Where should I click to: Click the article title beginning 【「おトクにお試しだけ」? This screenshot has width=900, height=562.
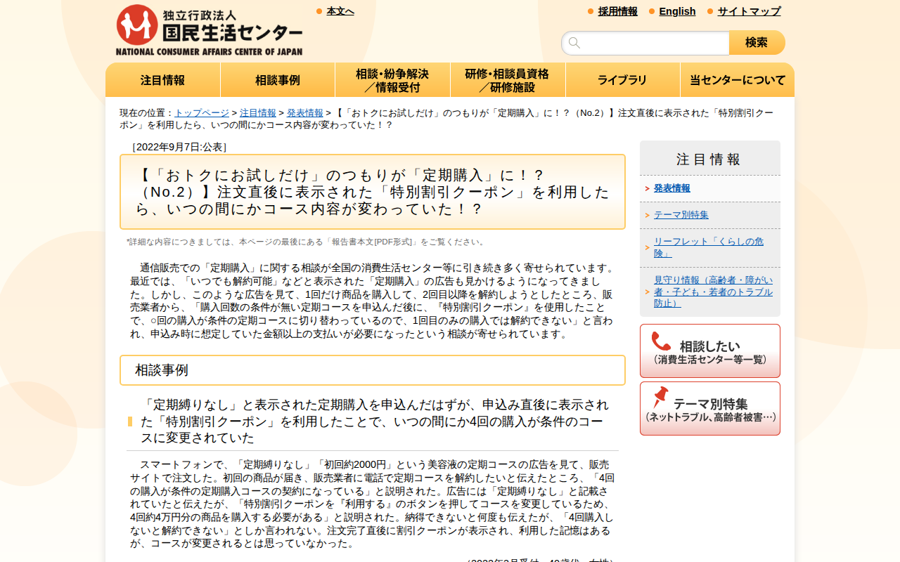tap(373, 192)
